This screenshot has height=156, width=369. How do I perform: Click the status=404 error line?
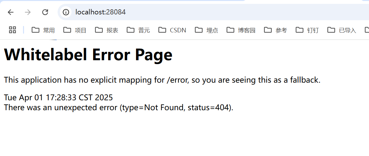pyautogui.click(x=118, y=107)
